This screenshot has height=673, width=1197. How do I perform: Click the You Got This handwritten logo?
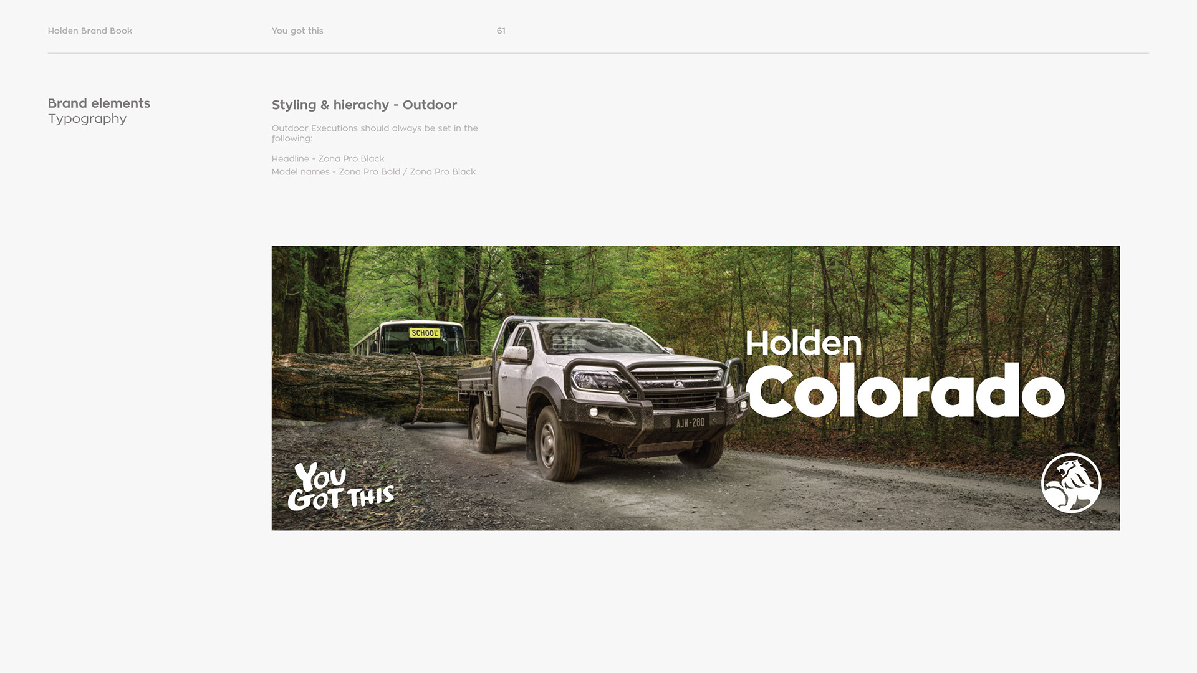(340, 487)
